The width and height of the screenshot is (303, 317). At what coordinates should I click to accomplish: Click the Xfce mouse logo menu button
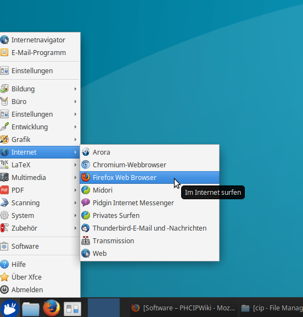[x=10, y=308]
